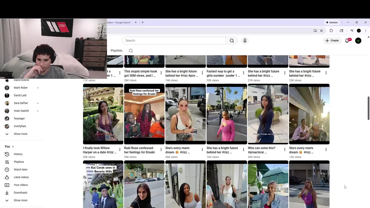This screenshot has width=370, height=208.
Task: Open options menu for 'I finally took Willow Harper' video
Action: (120, 150)
